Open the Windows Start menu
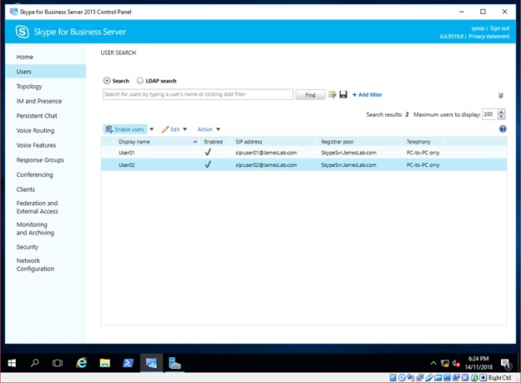Screen dimensions: 521x383 click(x=12, y=363)
